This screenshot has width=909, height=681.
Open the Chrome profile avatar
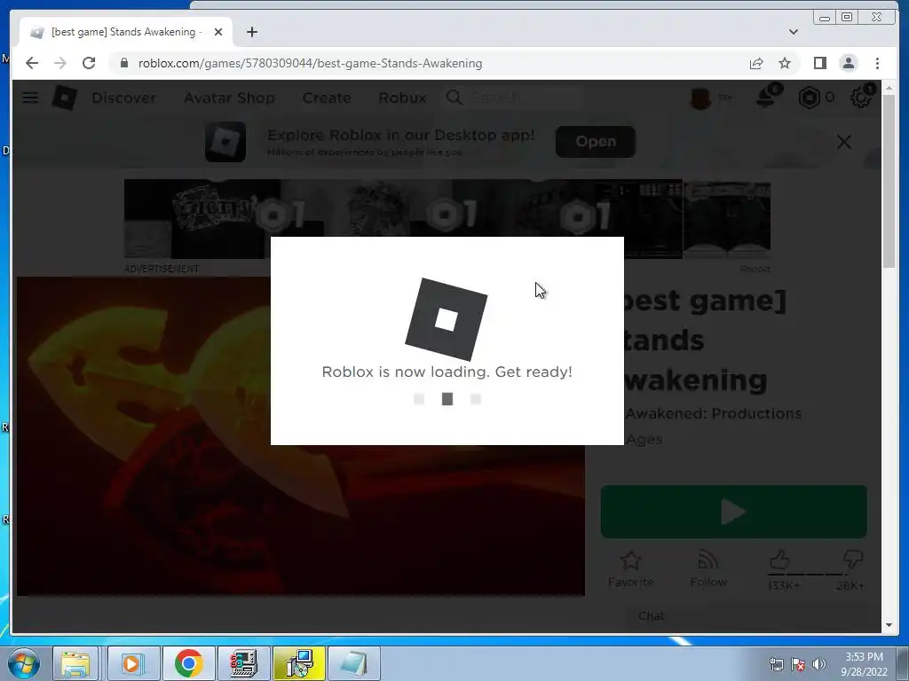[x=848, y=63]
